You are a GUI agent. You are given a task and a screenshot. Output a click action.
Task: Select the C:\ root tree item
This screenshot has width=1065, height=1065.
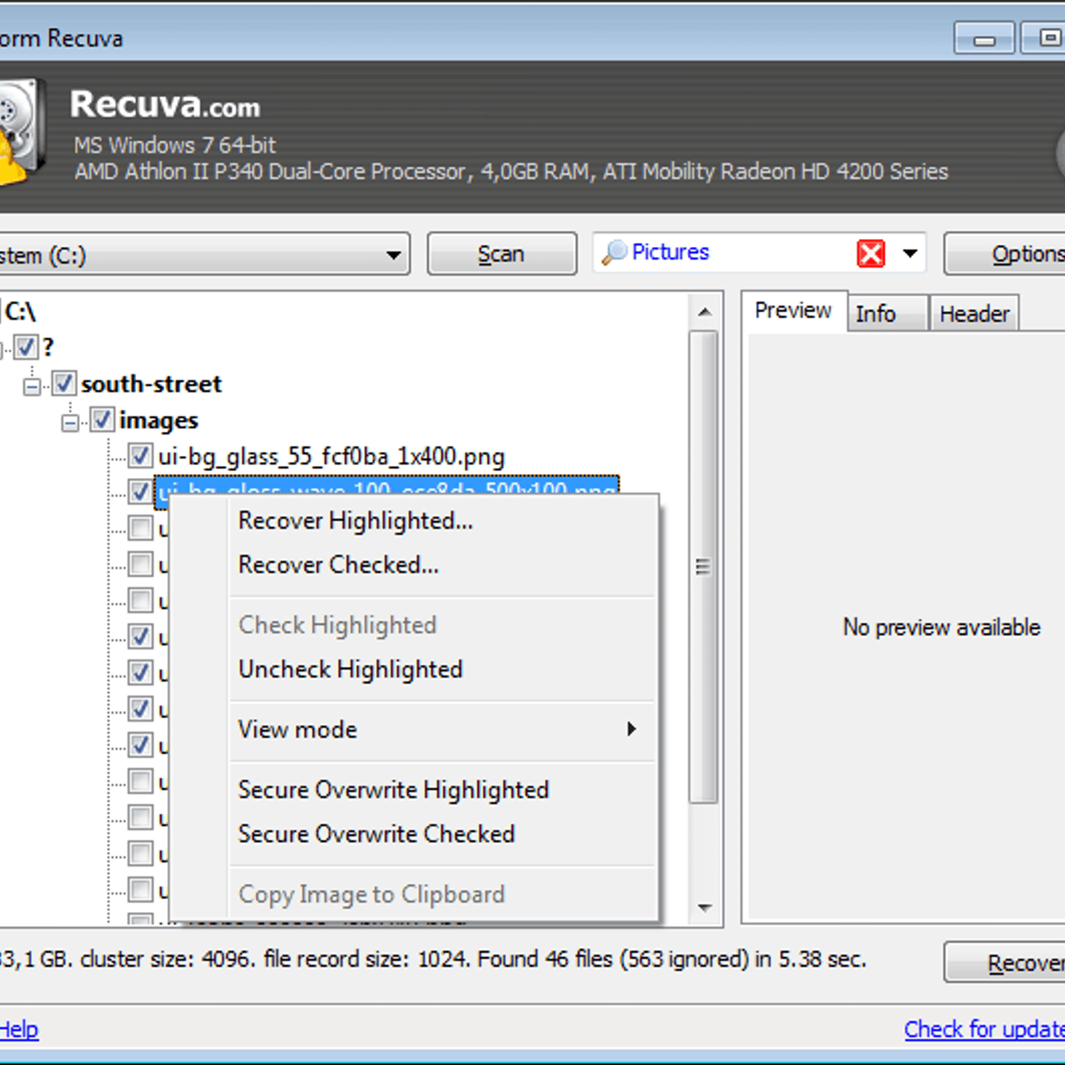[x=20, y=311]
